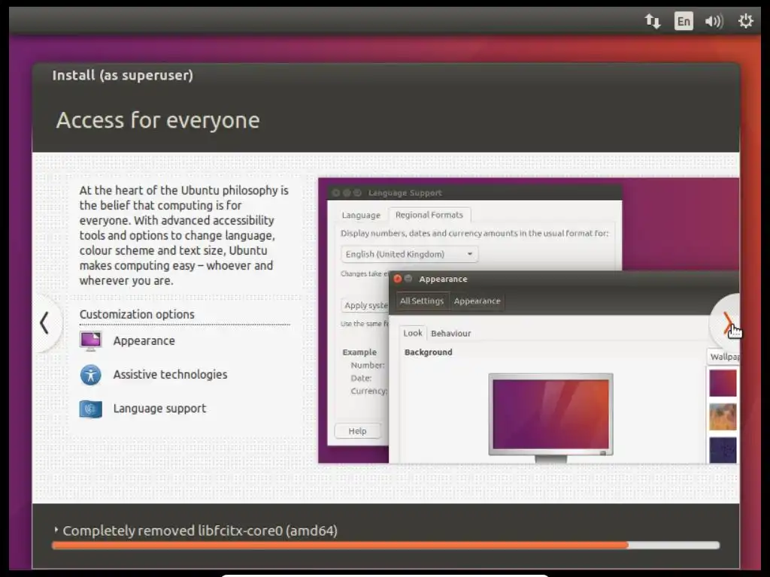Go to the next installer slide
Viewport: 770px width, 577px height.
727,324
